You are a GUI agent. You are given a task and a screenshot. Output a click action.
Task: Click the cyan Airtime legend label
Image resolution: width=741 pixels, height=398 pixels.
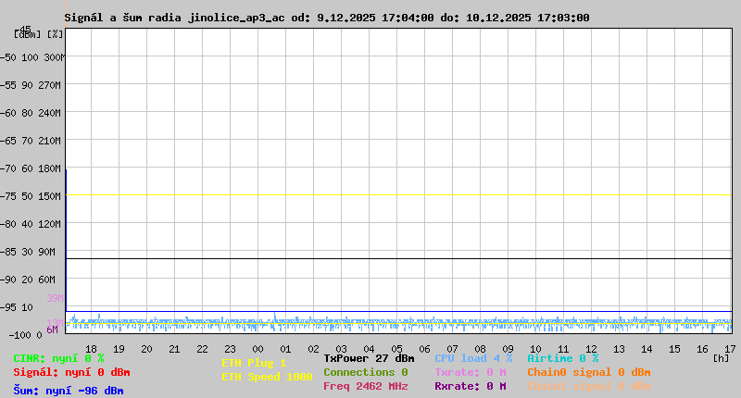click(x=562, y=358)
